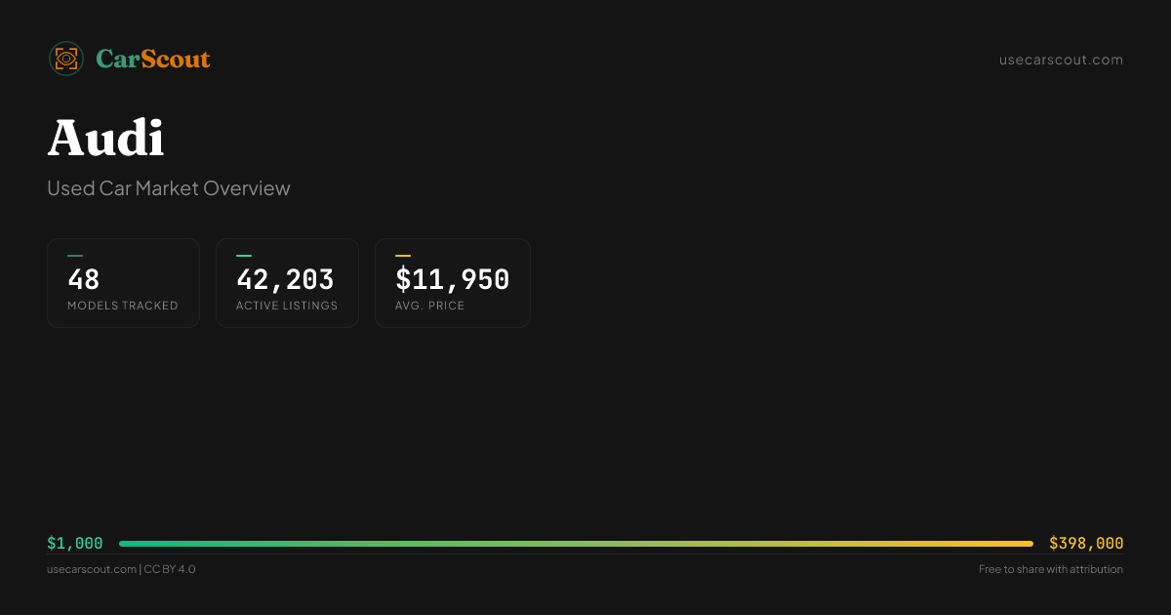The width and height of the screenshot is (1171, 615).
Task: Click the green accent dash above 48
Action: pyautogui.click(x=75, y=256)
